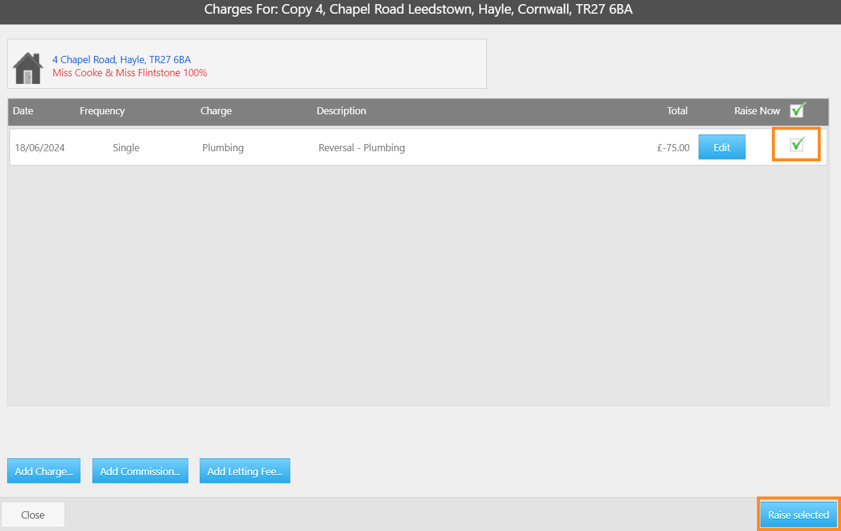The height and width of the screenshot is (531, 841).
Task: Click the Raise selected button
Action: (x=798, y=514)
